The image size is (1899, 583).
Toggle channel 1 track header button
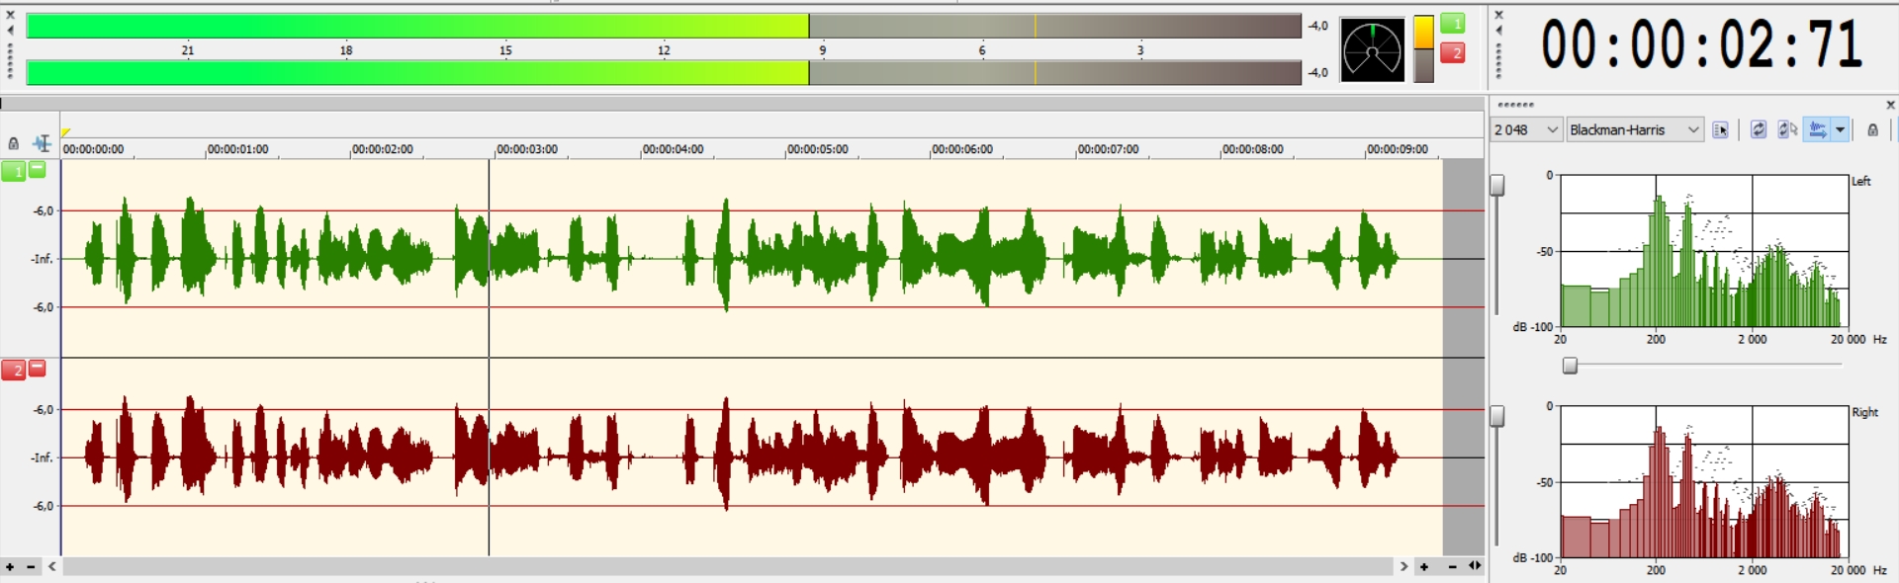(13, 172)
